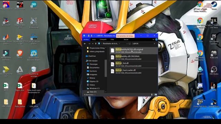The height and width of the screenshot is (124, 221).
Task: Open the MPLAB IDE desktop shortcut
Action: point(6,6)
